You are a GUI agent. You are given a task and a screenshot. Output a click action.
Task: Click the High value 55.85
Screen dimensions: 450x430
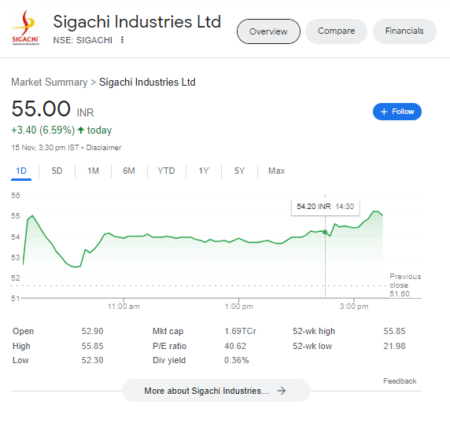coord(92,346)
